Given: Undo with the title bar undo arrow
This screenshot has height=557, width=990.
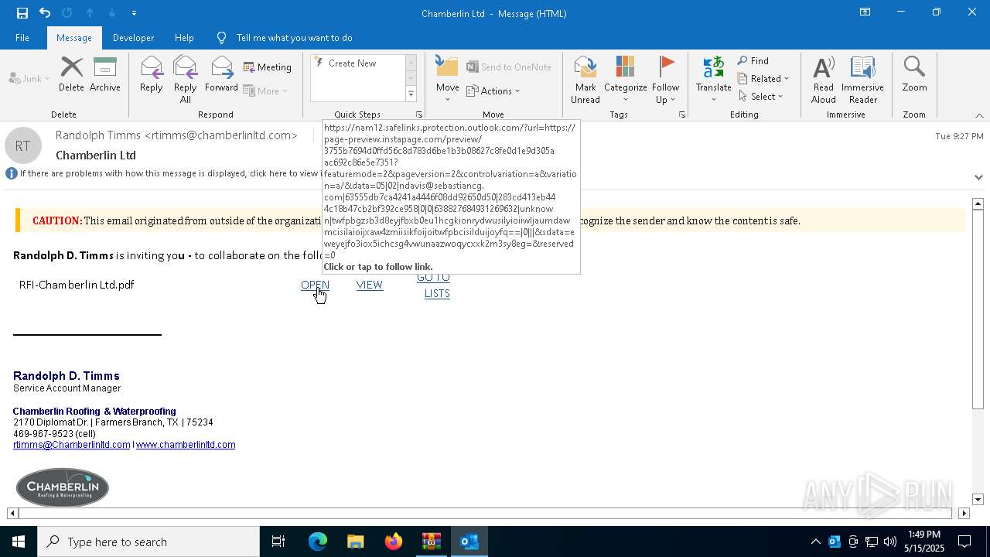Looking at the screenshot, I should [x=45, y=12].
